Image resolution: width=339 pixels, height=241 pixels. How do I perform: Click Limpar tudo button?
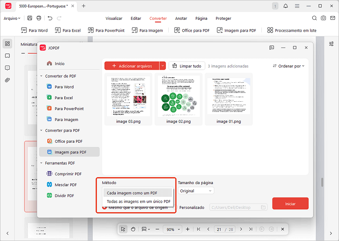click(x=187, y=66)
